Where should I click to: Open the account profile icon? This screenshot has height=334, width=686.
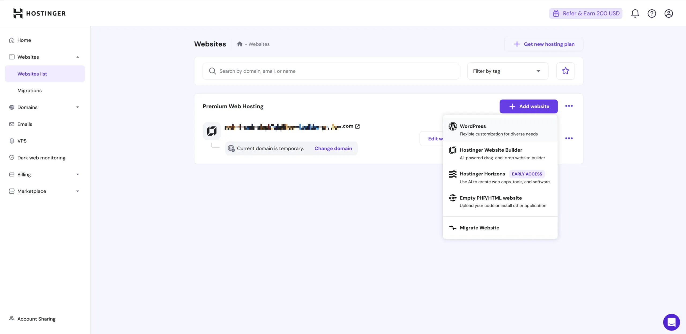[669, 13]
